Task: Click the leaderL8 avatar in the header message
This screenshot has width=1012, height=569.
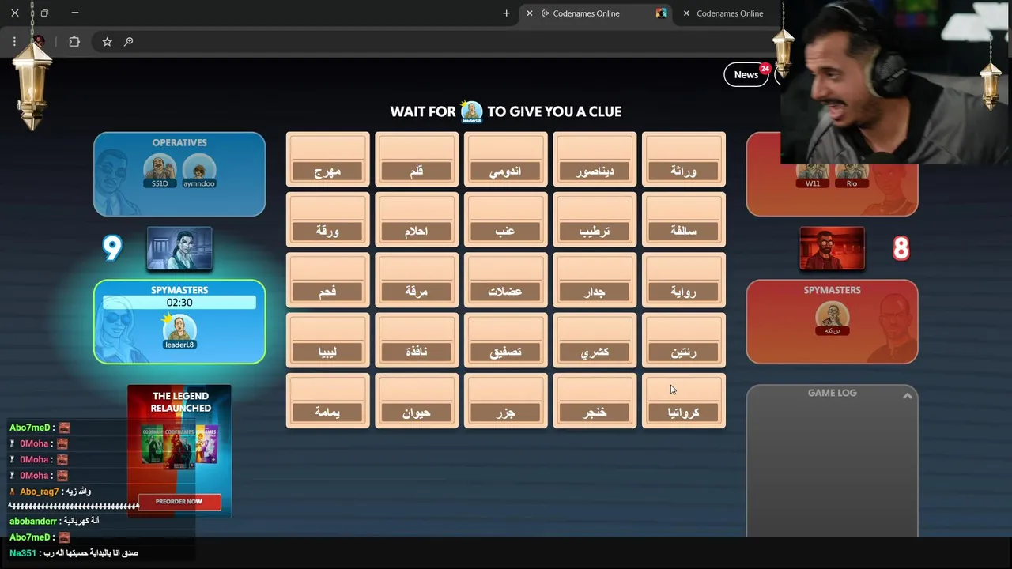Action: pyautogui.click(x=471, y=111)
